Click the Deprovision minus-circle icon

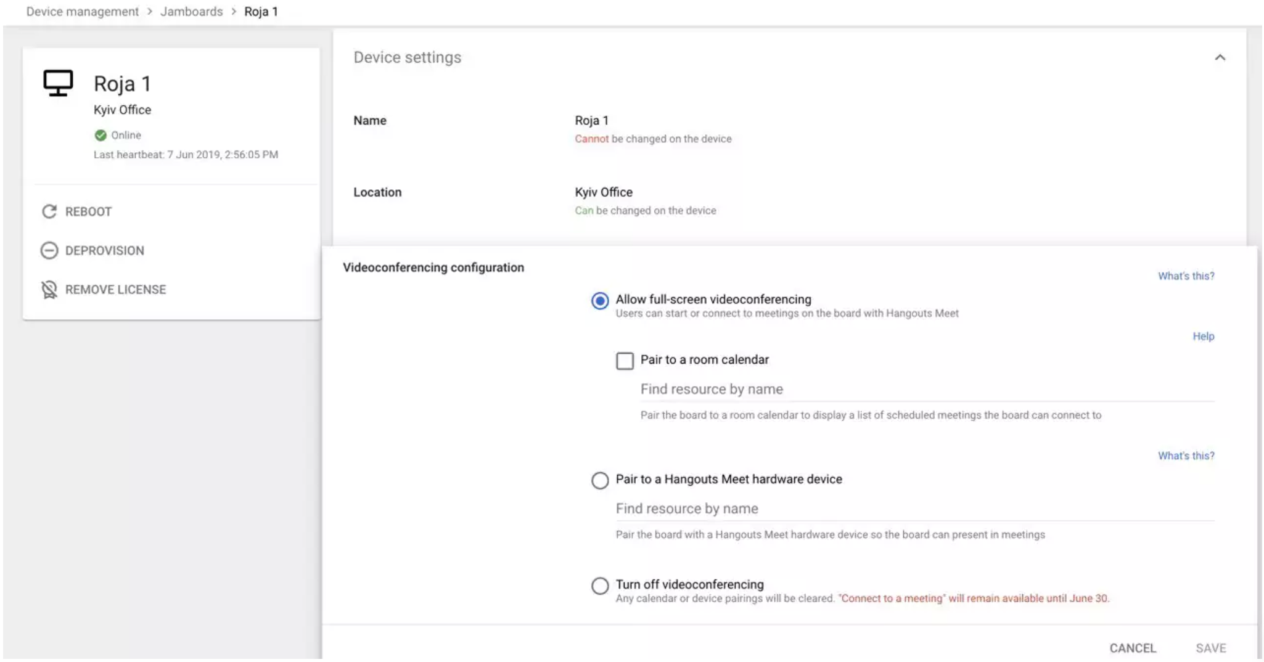point(49,250)
